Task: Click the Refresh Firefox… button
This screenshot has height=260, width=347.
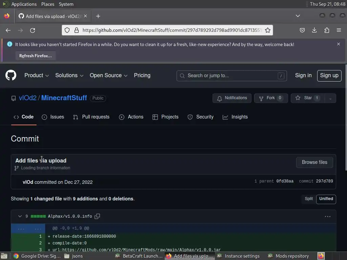Action: [35, 56]
